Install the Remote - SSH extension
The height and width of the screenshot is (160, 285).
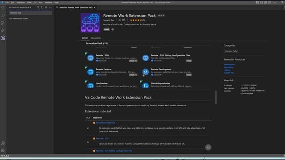(x=132, y=61)
